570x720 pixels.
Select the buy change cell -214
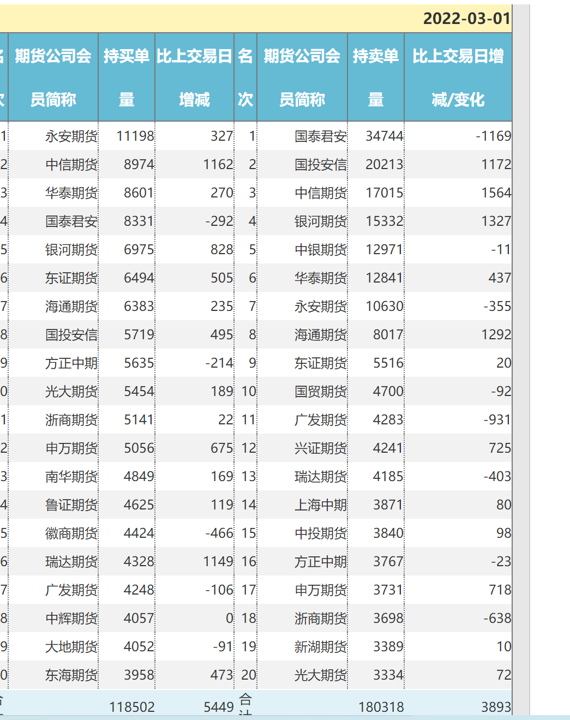(194, 363)
